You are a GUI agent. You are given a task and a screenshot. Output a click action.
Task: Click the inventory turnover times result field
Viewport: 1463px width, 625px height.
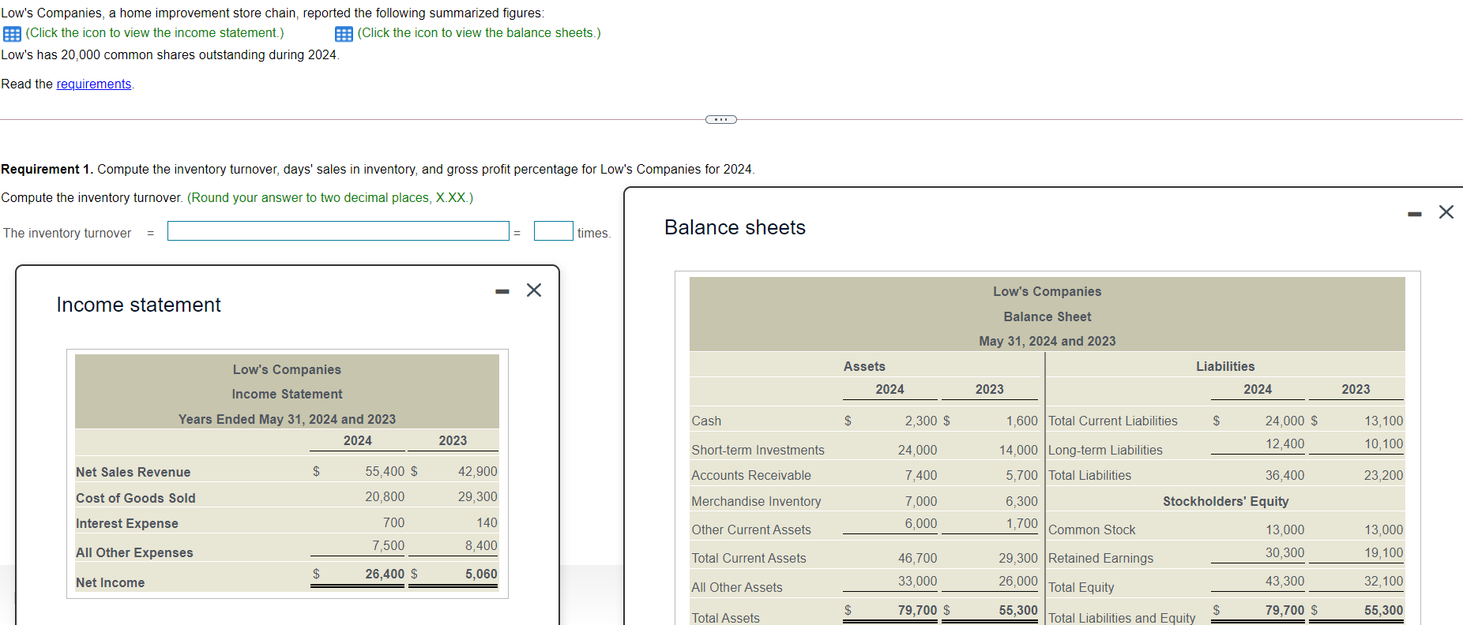point(553,231)
